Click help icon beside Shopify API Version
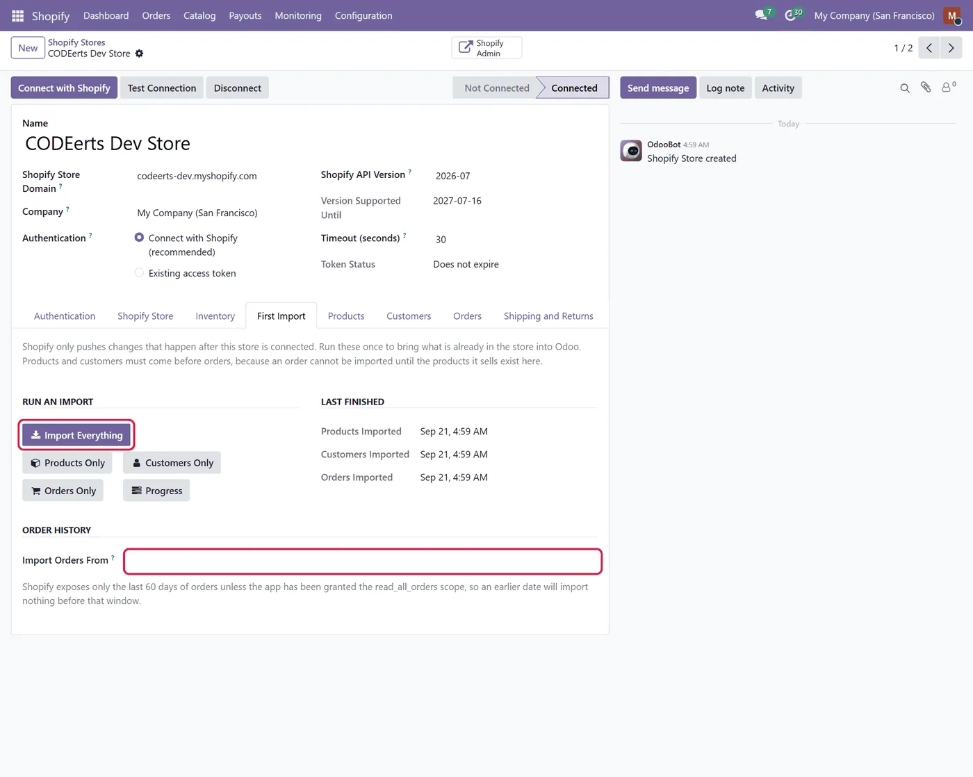 [x=409, y=172]
